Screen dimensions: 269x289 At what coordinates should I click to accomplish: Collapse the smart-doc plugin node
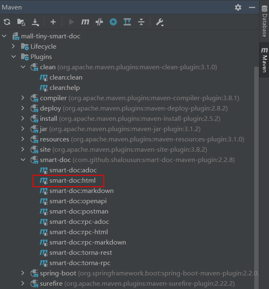click(x=23, y=160)
